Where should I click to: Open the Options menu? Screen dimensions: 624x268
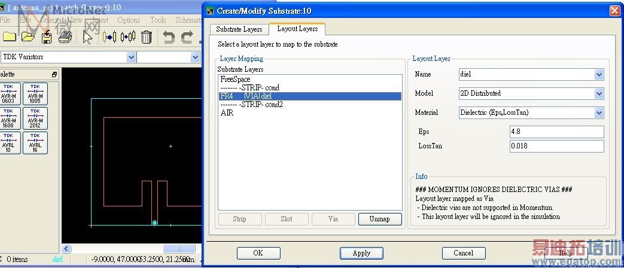pos(129,20)
